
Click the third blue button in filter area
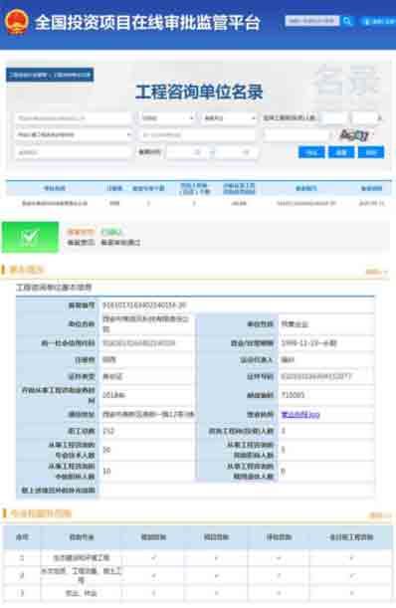[x=371, y=152]
